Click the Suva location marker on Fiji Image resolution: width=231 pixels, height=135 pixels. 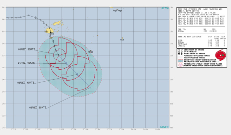(50, 32)
